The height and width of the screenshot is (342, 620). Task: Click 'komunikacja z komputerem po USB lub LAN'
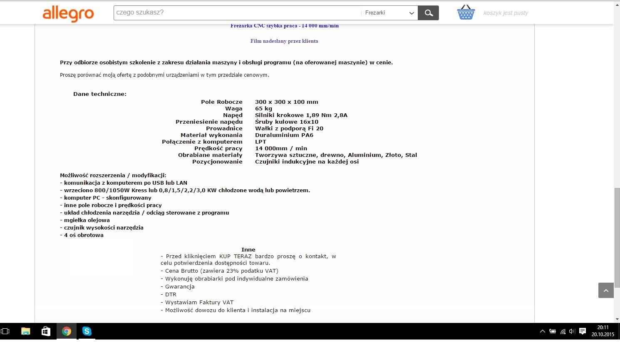click(x=126, y=183)
